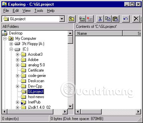Image resolution: width=143 pixels, height=123 pixels.
Task: Maximize the Exploring window
Action: click(x=132, y=4)
